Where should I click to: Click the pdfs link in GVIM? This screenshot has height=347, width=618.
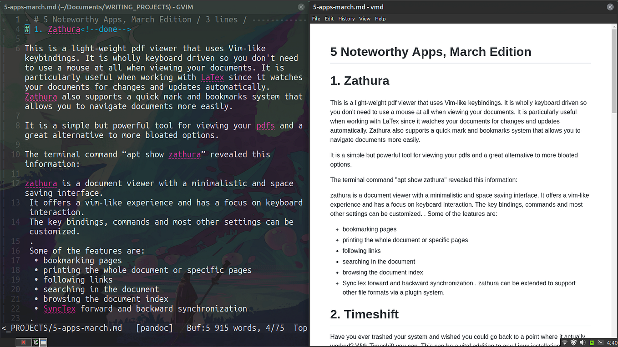coord(265,125)
